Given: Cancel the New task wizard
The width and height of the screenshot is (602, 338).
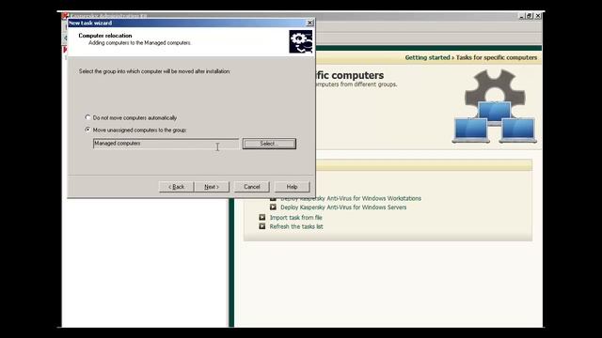Looking at the screenshot, I should click(252, 187).
